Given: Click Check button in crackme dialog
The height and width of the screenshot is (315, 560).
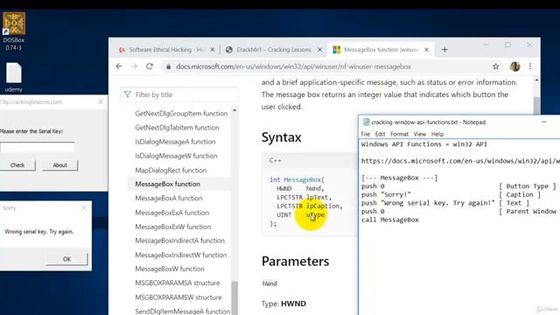Looking at the screenshot, I should tap(17, 165).
